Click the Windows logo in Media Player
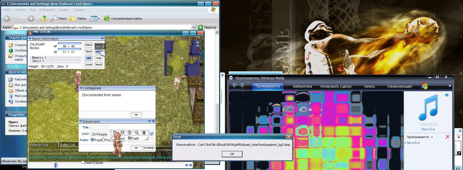The image size is (463, 170). pyautogui.click(x=425, y=86)
